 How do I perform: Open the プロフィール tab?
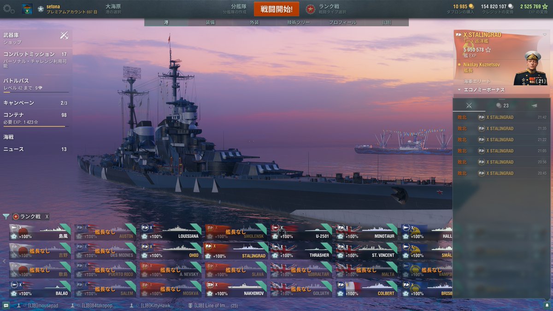[342, 22]
